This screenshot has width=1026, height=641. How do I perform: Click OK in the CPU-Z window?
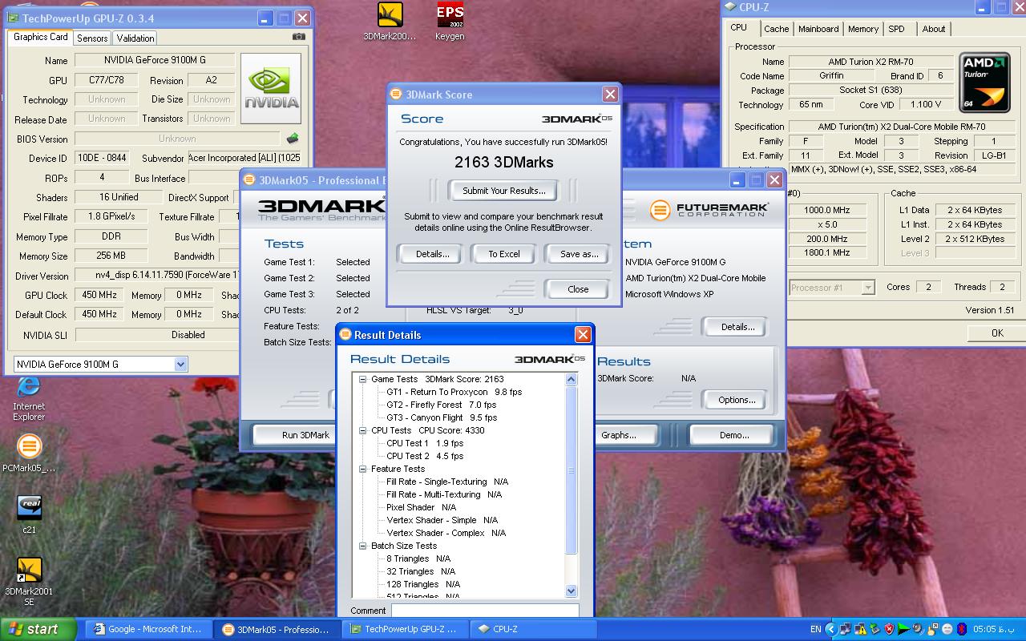tap(996, 333)
